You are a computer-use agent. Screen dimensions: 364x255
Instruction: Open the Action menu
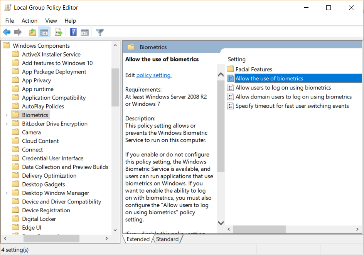point(29,21)
